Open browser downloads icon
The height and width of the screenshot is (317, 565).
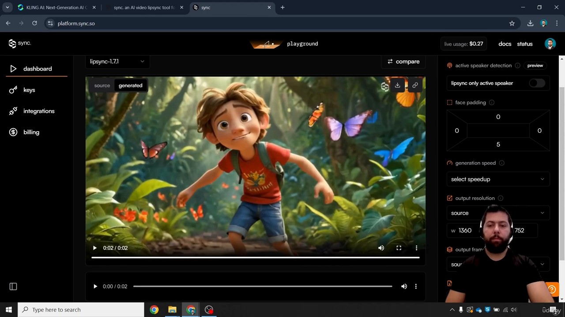click(530, 23)
